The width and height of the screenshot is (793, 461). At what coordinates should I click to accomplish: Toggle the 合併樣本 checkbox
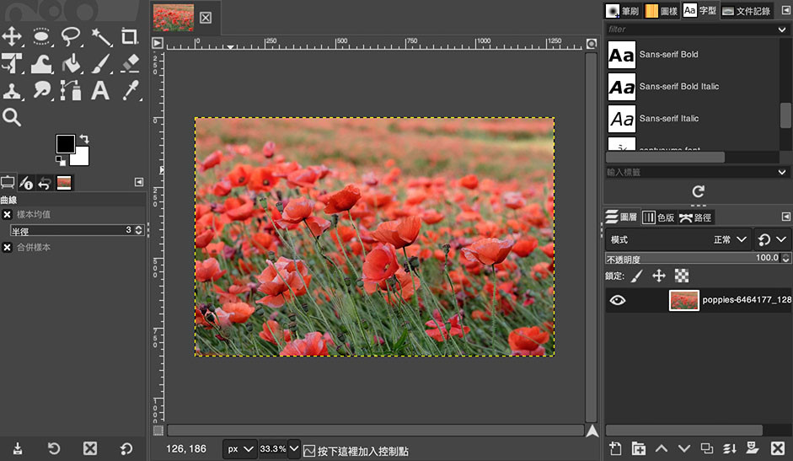tap(7, 248)
